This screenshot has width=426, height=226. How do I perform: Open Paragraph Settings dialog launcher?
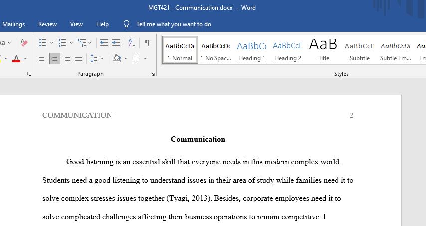[x=153, y=74]
